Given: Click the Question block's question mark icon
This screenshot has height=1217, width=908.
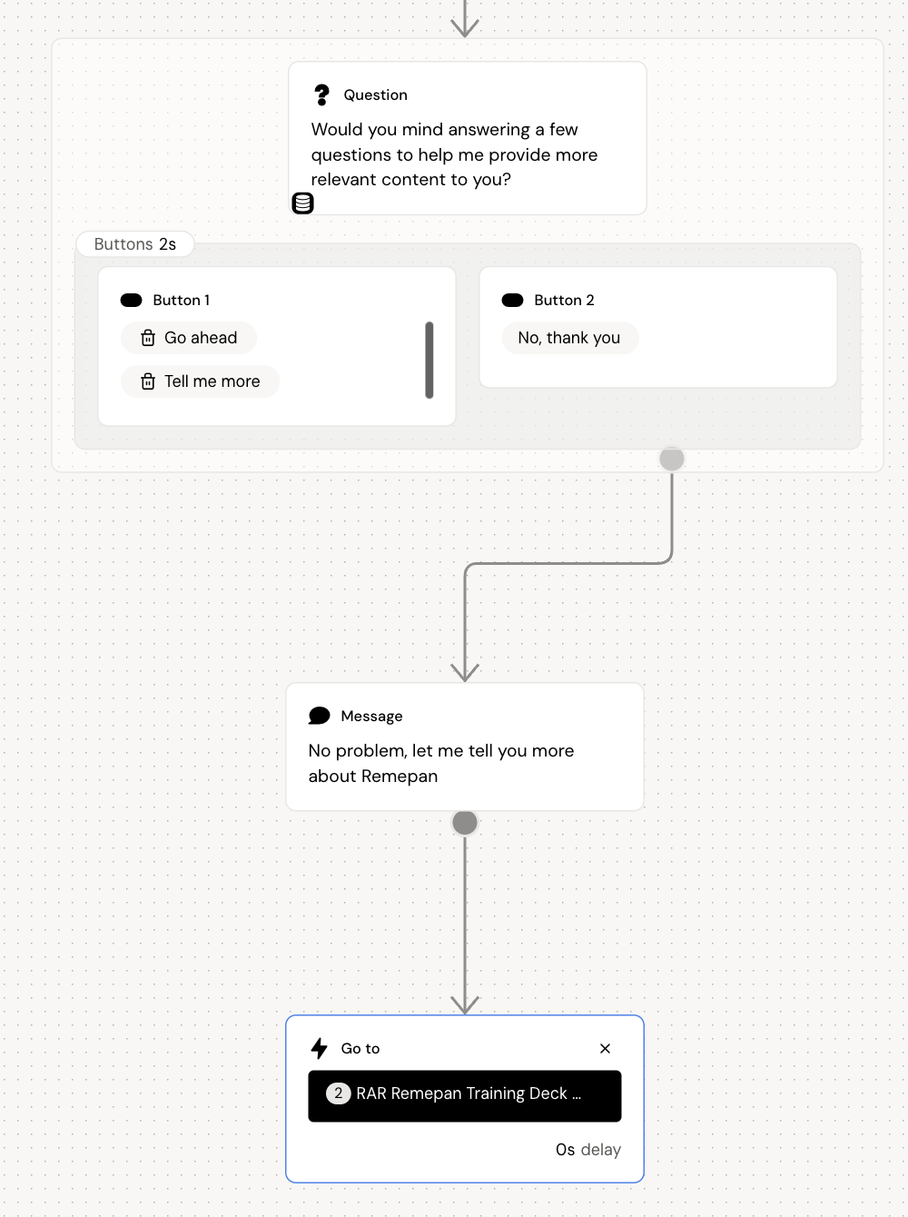Looking at the screenshot, I should click(x=321, y=94).
